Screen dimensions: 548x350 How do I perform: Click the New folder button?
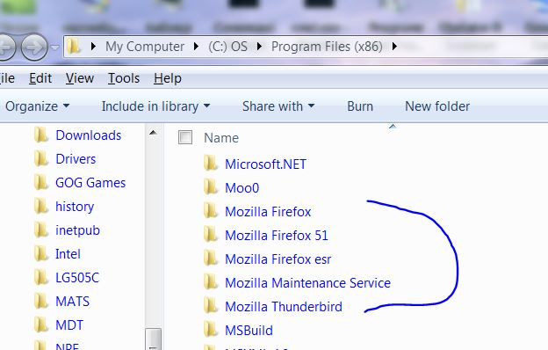coord(437,106)
